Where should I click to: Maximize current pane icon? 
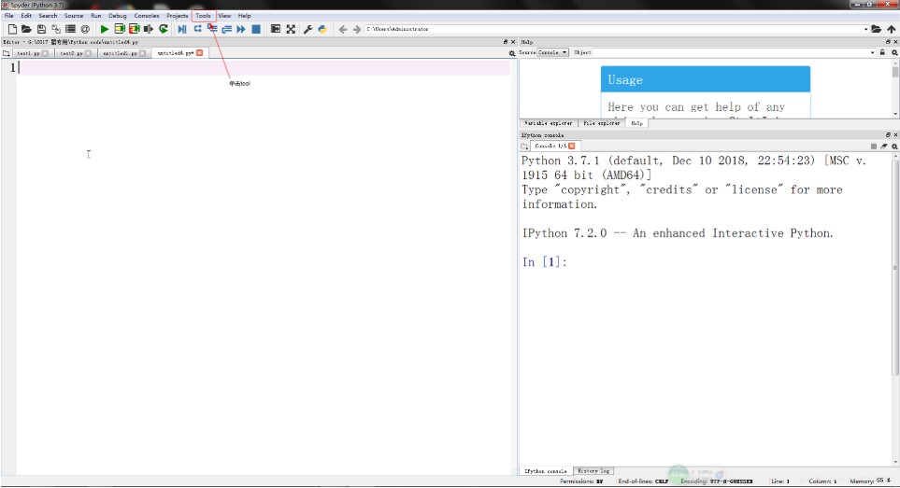point(276,29)
